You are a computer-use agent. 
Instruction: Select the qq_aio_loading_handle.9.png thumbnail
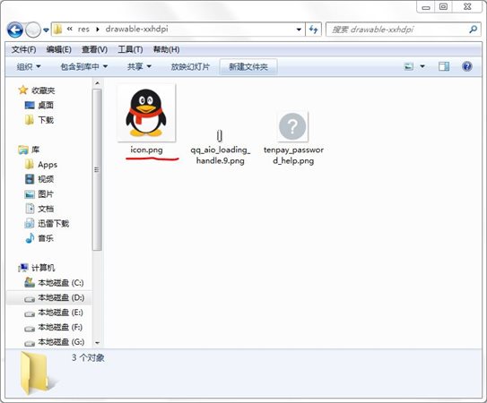220,135
